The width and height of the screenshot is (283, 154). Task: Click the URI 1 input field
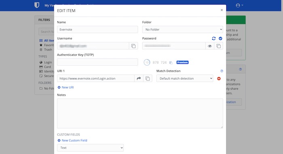96,78
